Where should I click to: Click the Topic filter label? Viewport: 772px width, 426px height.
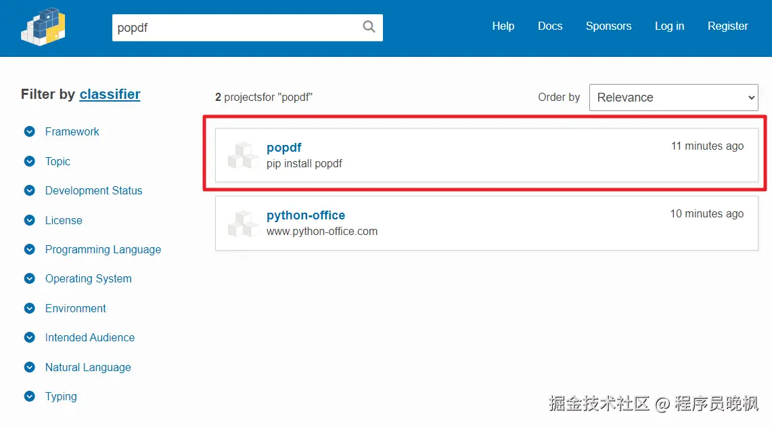point(58,161)
